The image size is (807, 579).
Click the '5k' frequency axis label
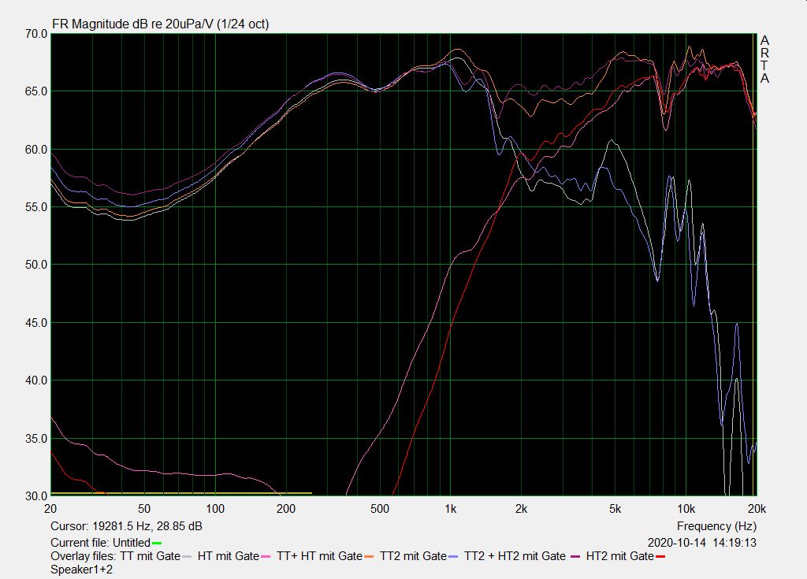click(615, 509)
